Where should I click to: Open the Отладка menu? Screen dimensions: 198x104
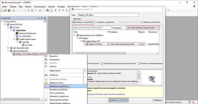[61, 7]
